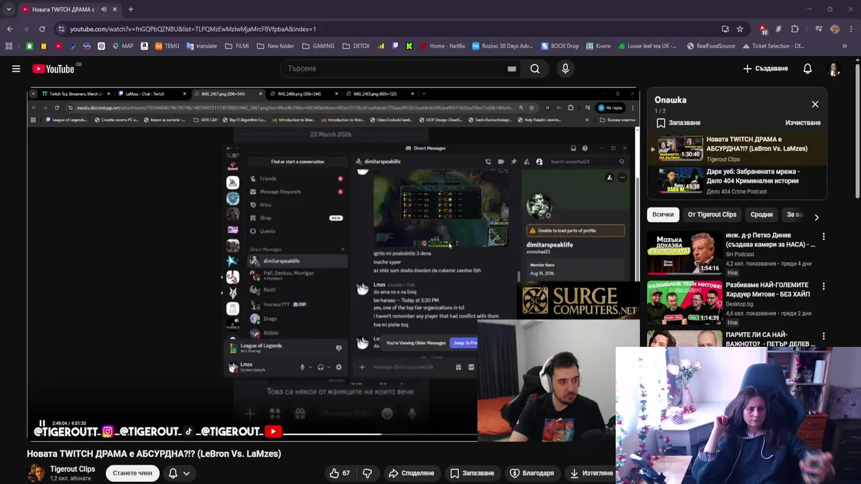Open Tigerout Clips channel name

(x=73, y=469)
